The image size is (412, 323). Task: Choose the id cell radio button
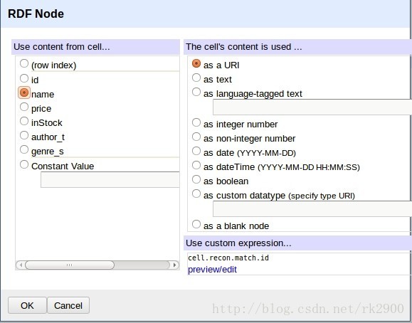[x=24, y=78]
